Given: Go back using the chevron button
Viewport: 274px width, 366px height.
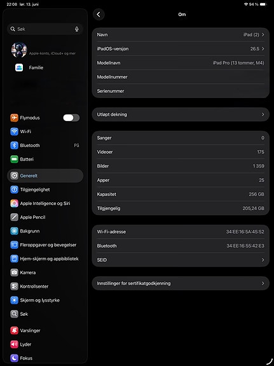Looking at the screenshot, I should point(99,15).
